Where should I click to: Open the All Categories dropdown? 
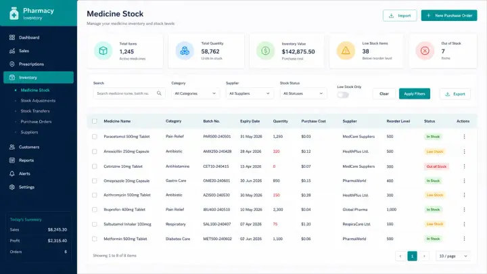tap(195, 93)
